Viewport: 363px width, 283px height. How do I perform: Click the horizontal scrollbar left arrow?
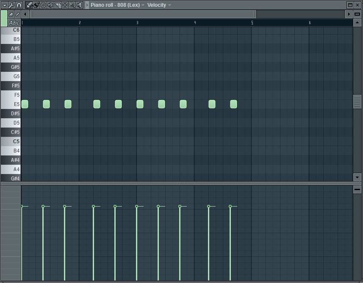[25, 14]
